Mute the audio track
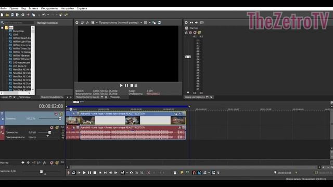The image size is (333, 187). (52, 128)
